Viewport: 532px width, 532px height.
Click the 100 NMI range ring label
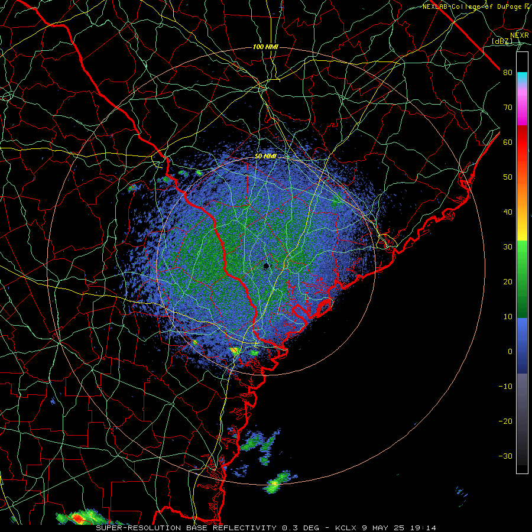point(265,47)
